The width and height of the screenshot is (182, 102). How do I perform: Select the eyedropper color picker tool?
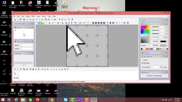[x=69, y=23]
